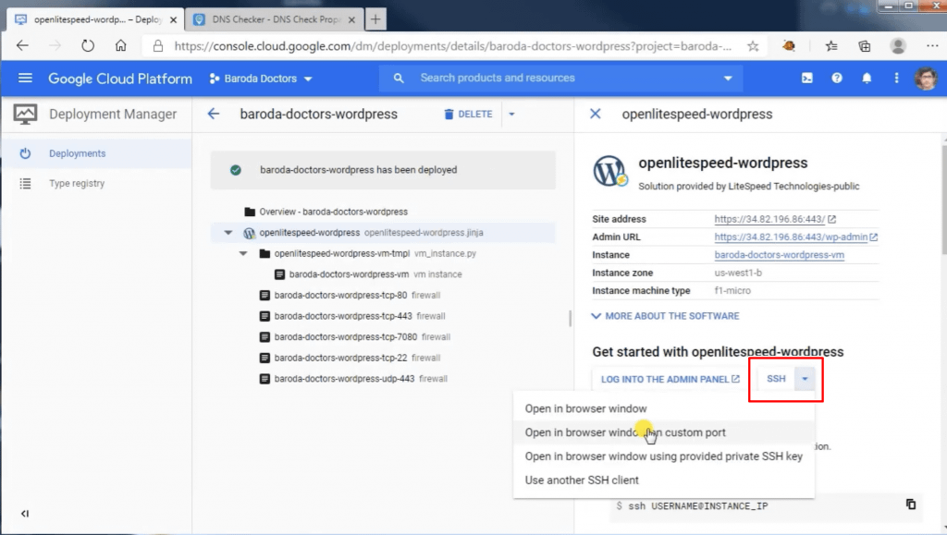Open the Google account avatar

coord(926,79)
